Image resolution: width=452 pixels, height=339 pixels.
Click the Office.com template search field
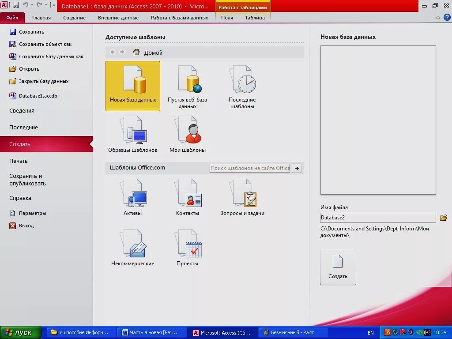250,168
